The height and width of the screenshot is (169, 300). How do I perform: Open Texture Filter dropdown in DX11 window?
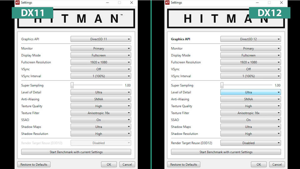(101, 113)
